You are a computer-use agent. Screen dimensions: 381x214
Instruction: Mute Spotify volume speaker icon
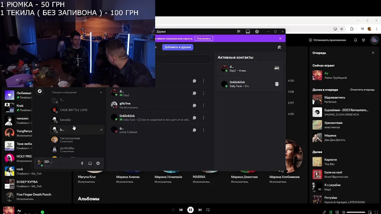point(343,212)
